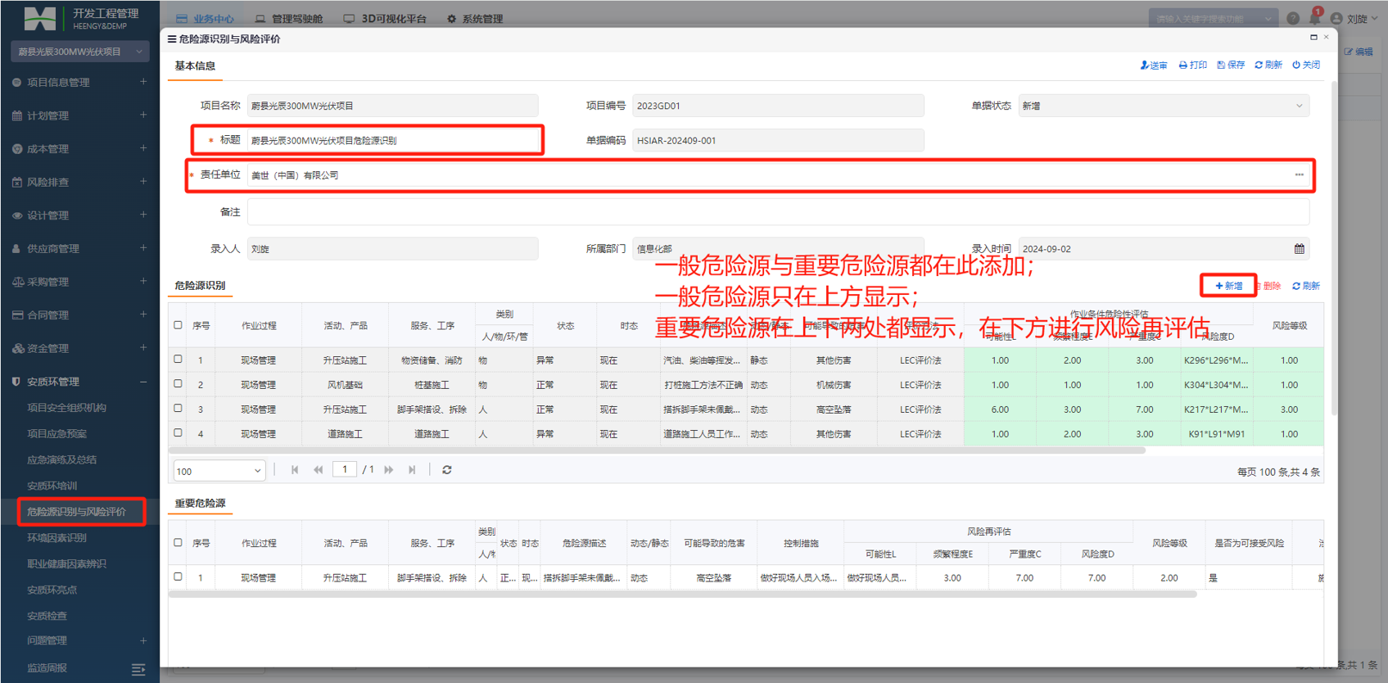1388x683 pixels.
Task: Click horizontal scrollbar of 重要危险源 table
Action: tap(683, 595)
